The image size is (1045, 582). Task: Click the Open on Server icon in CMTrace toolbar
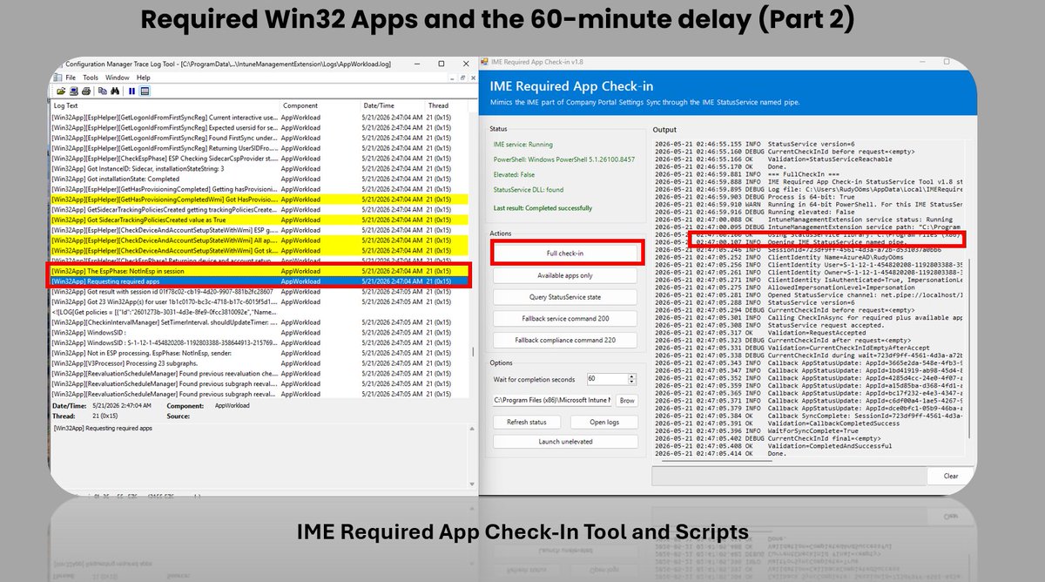(x=72, y=91)
